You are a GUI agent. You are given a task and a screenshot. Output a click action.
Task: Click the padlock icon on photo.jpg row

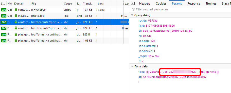tap(16, 16)
